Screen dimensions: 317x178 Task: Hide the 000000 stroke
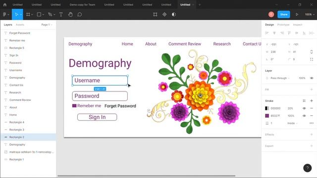click(304, 108)
